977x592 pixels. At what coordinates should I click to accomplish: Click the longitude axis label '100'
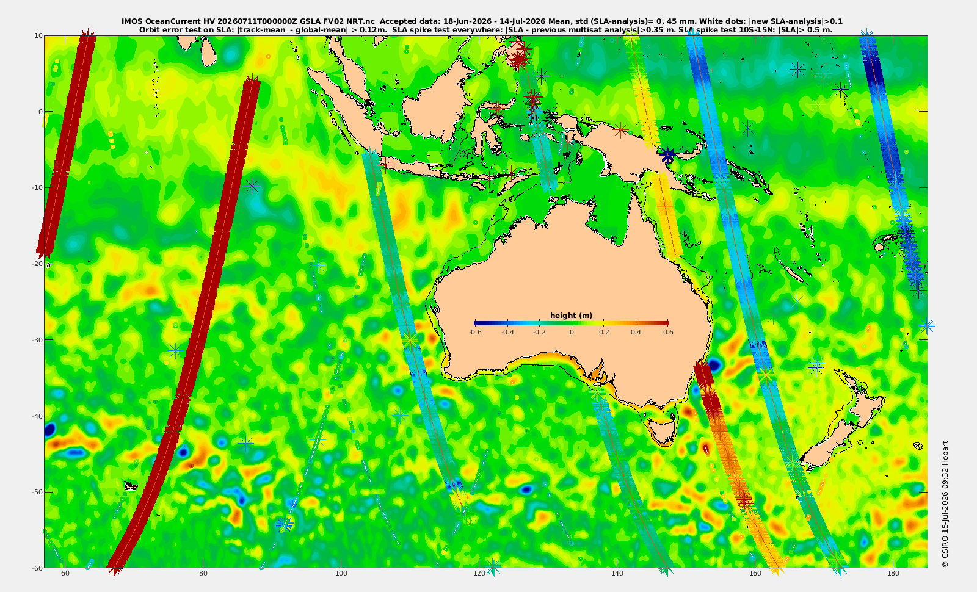click(341, 574)
